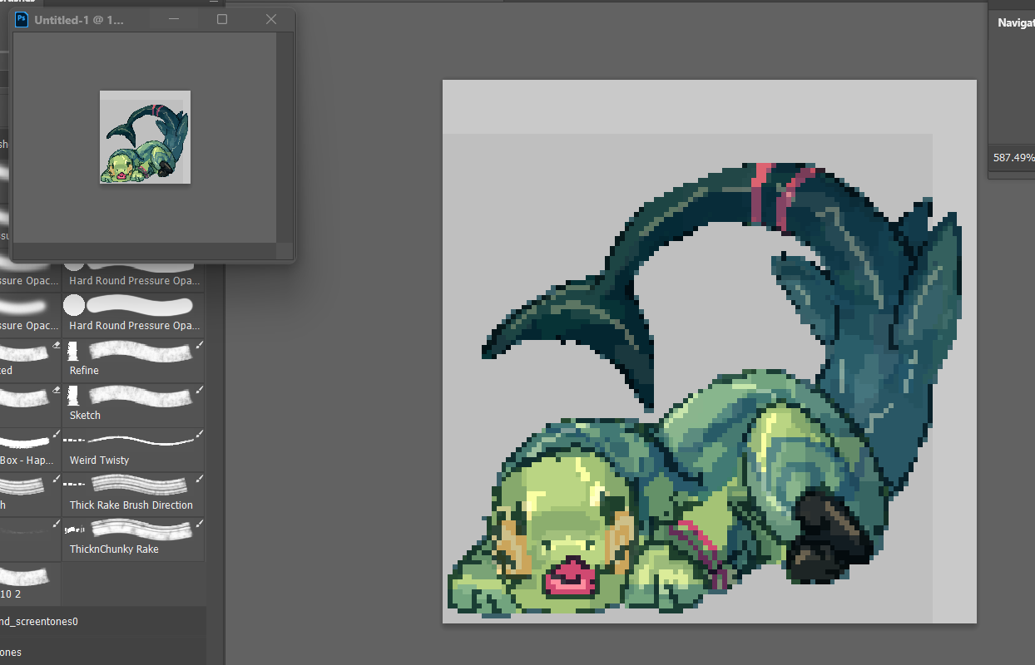The width and height of the screenshot is (1035, 665).
Task: Open the brush group ending in 'nd_screentones0'
Action: [102, 621]
